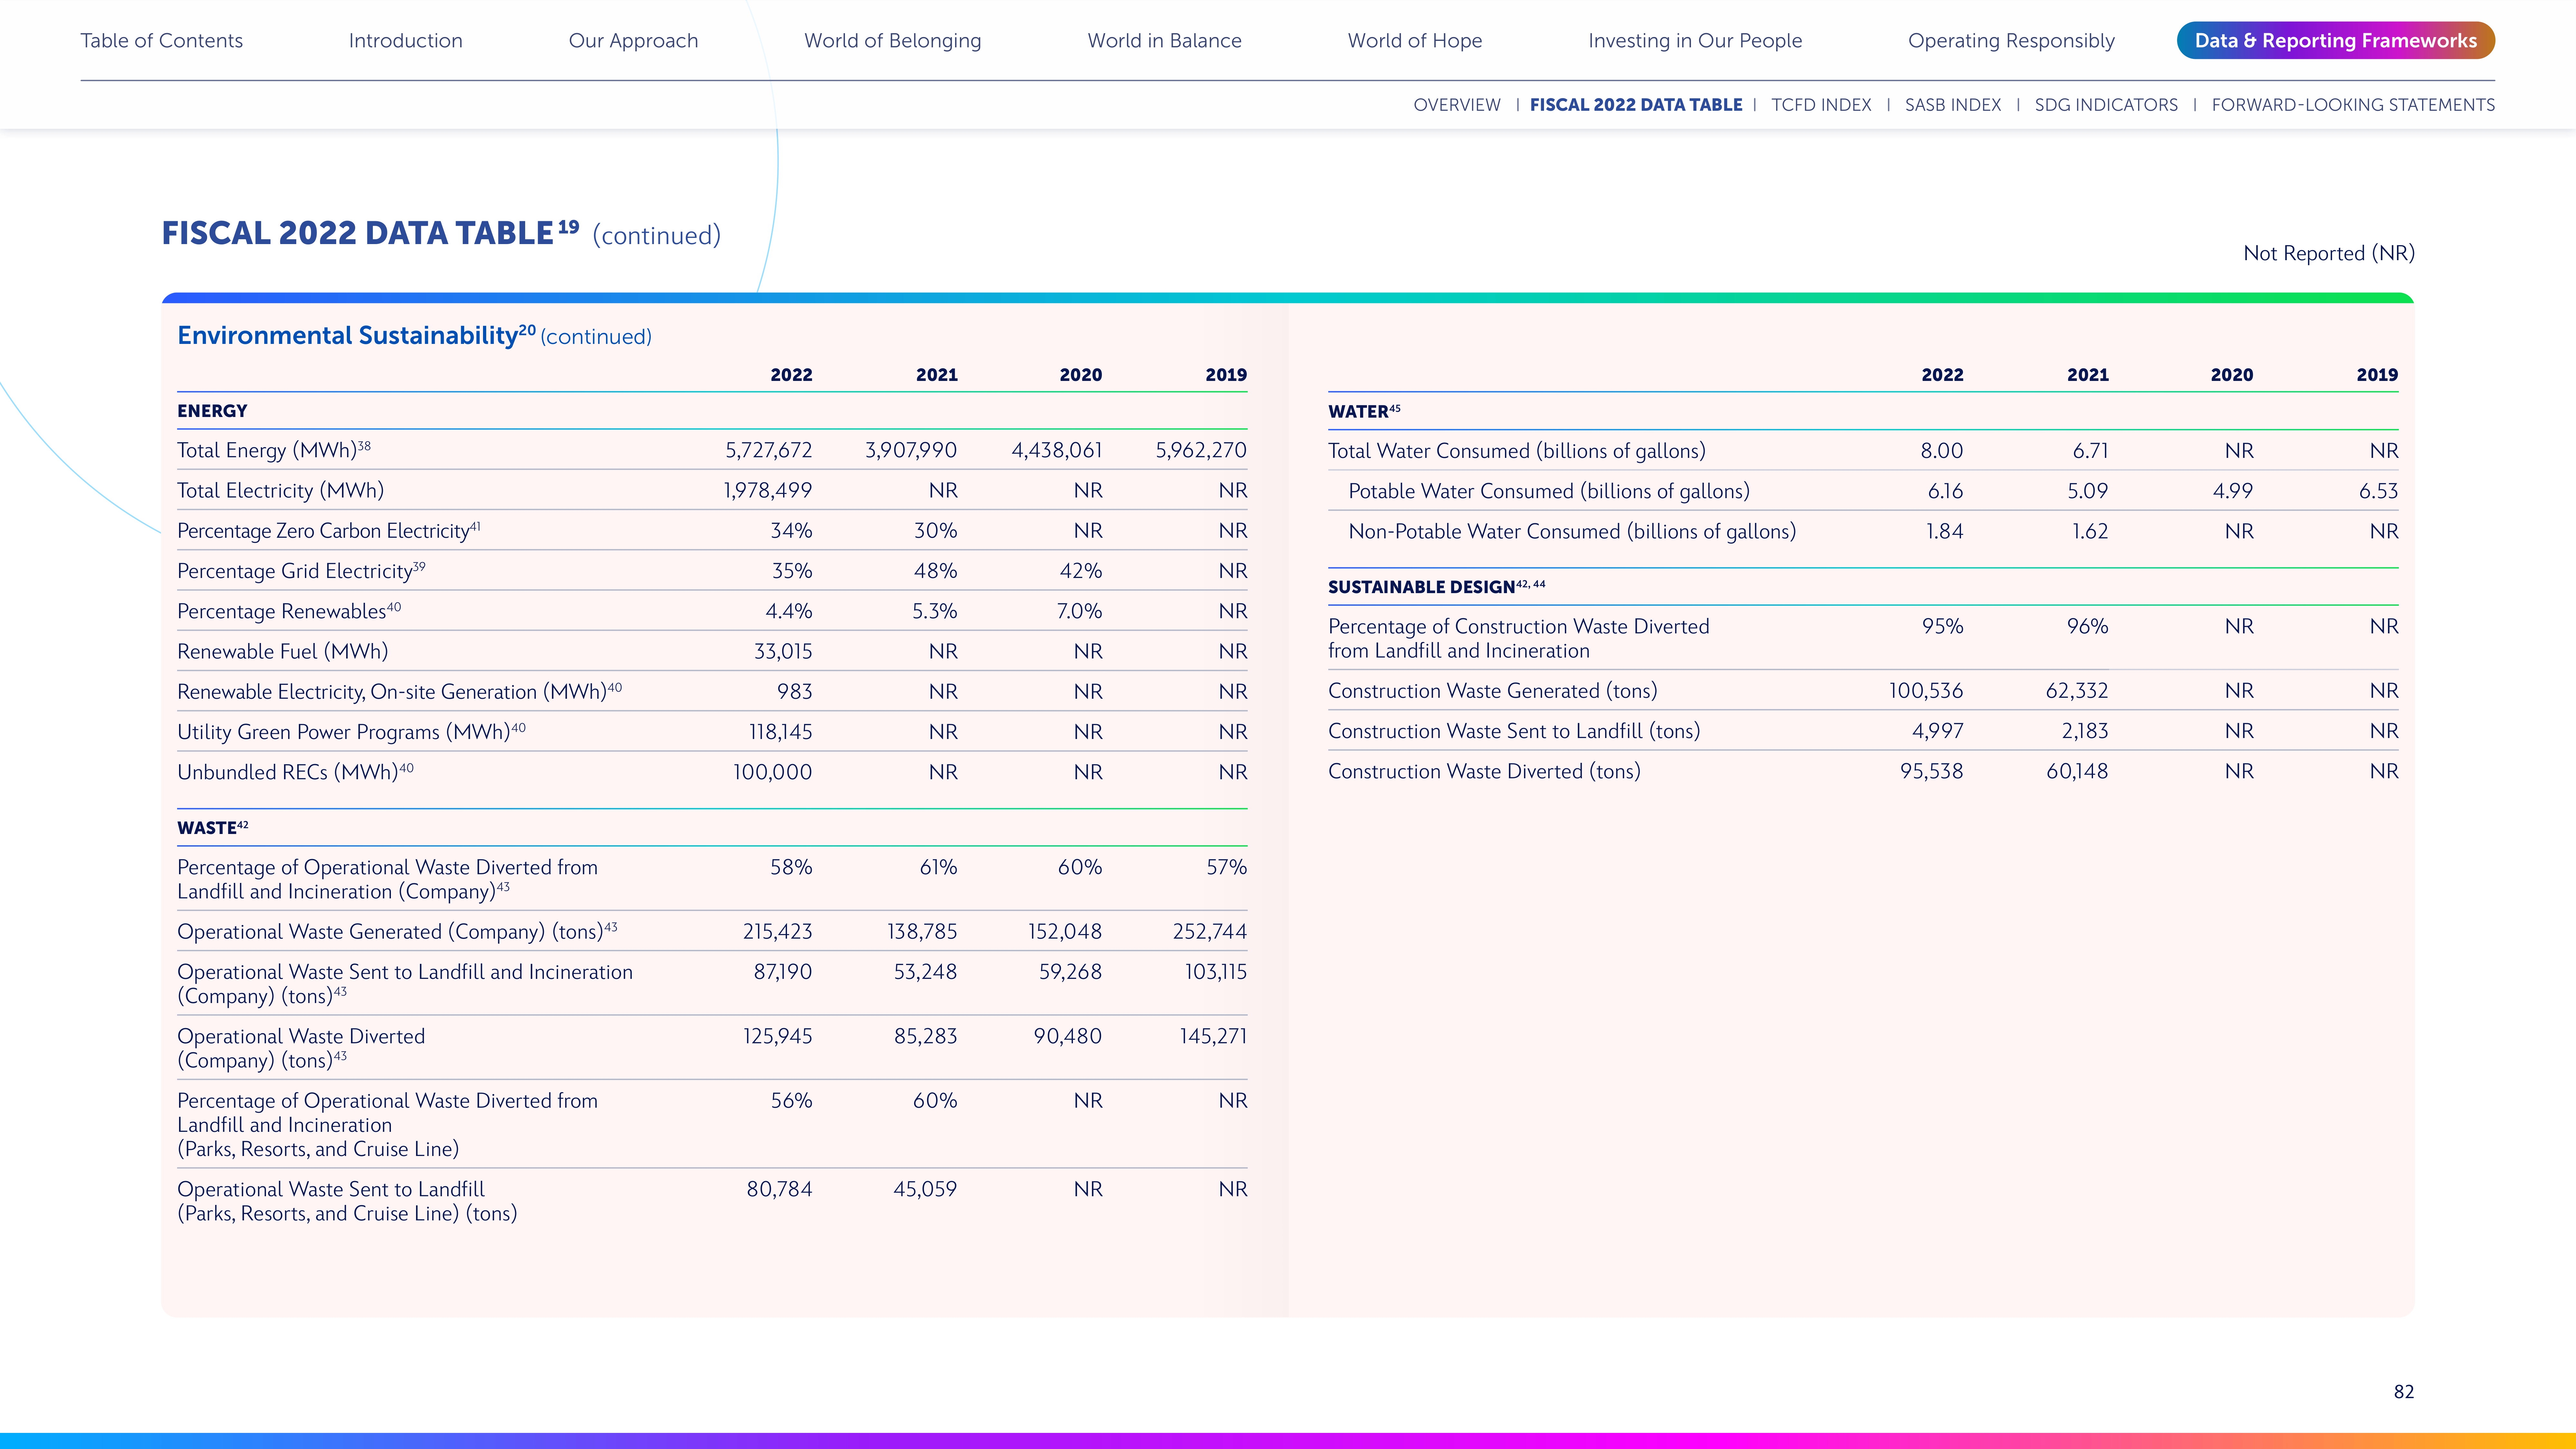Click the WATER section header
The height and width of the screenshot is (1449, 2576).
(x=1364, y=411)
